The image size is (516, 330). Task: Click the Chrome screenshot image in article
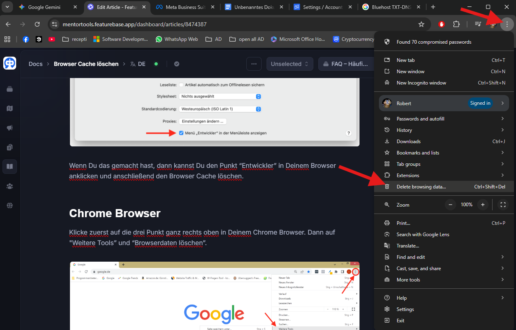tap(215, 296)
